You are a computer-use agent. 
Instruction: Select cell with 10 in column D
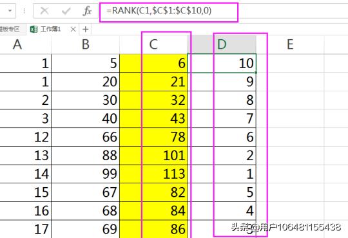click(222, 63)
